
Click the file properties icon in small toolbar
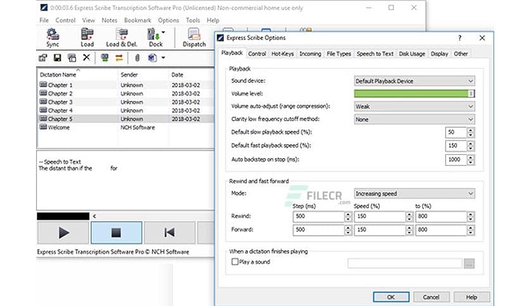pos(43,58)
